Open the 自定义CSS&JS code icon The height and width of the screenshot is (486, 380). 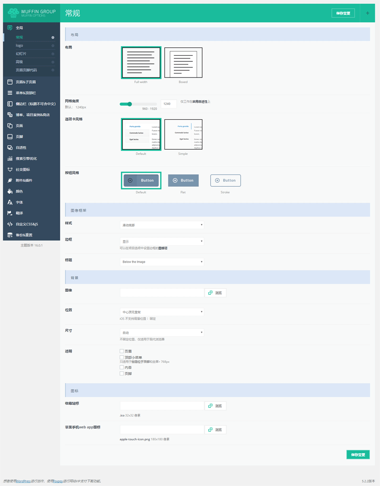tap(9, 224)
